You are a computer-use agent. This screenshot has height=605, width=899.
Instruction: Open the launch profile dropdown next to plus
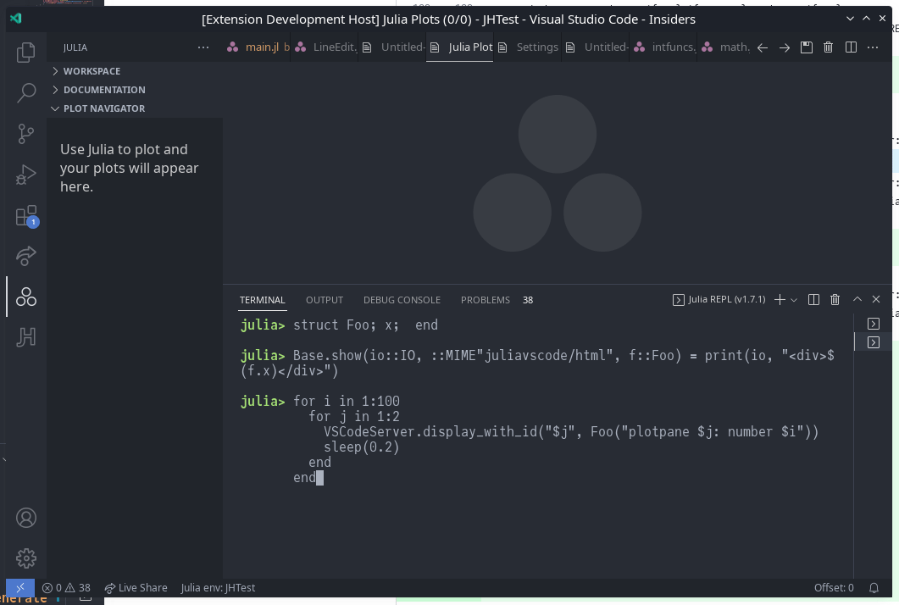pos(794,300)
